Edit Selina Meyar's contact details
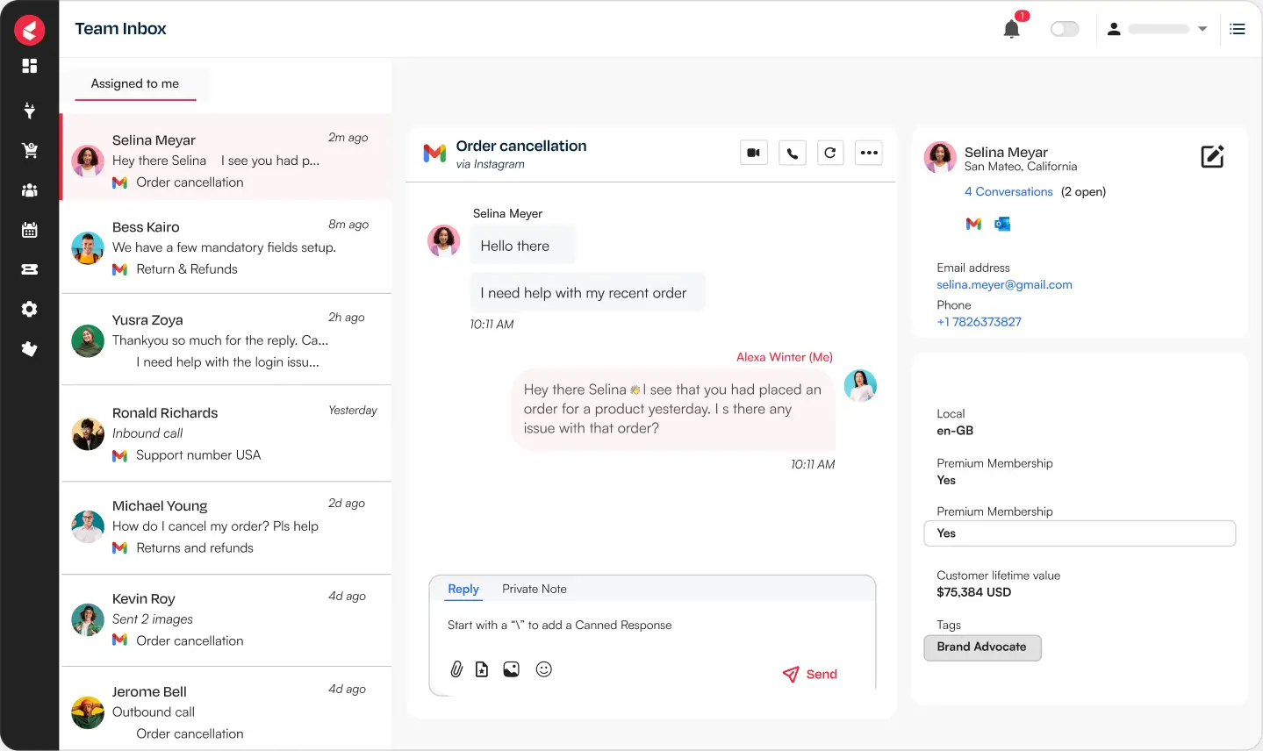Viewport: 1263px width, 751px height. pos(1212,157)
